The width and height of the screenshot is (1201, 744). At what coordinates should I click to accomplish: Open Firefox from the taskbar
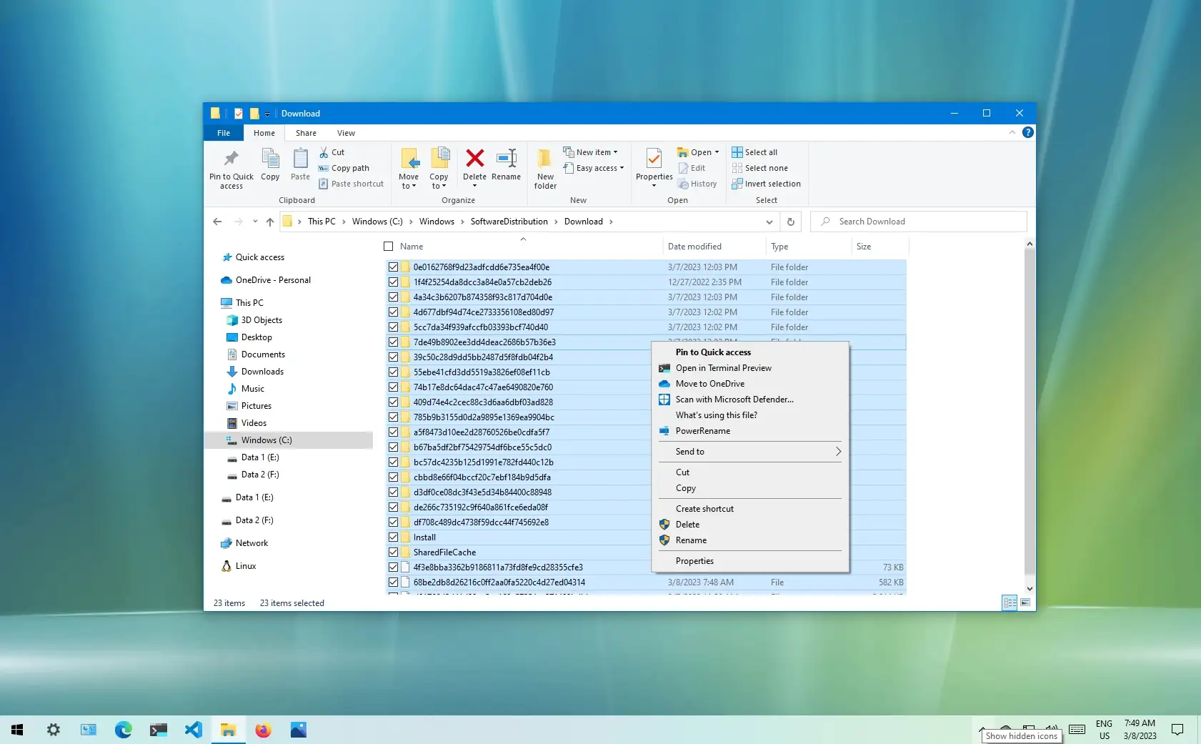click(x=263, y=730)
